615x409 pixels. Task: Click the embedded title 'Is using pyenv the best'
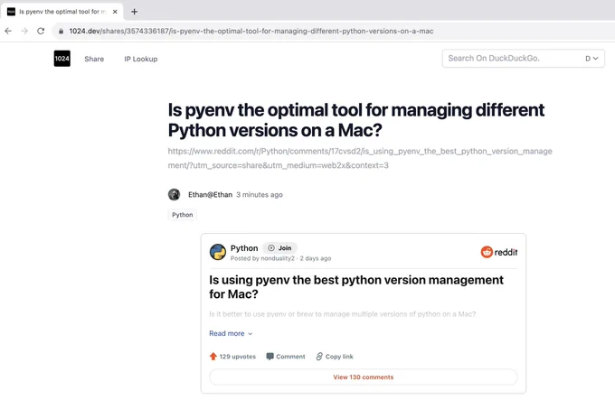click(x=356, y=287)
